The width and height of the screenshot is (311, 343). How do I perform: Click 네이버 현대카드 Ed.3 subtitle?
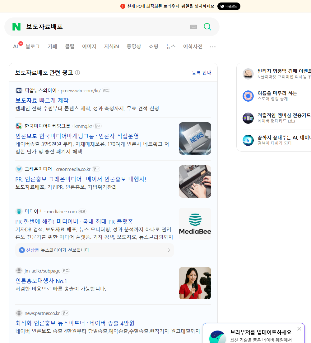pyautogui.click(x=276, y=121)
